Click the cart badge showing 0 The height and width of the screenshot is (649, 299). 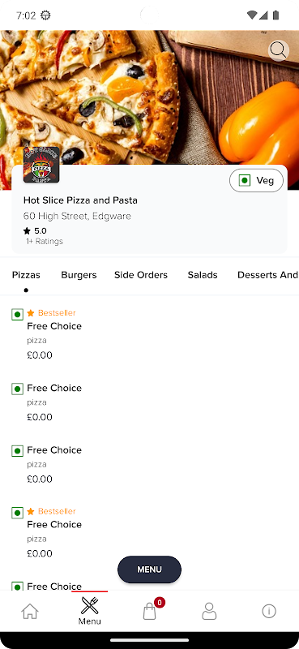point(160,602)
